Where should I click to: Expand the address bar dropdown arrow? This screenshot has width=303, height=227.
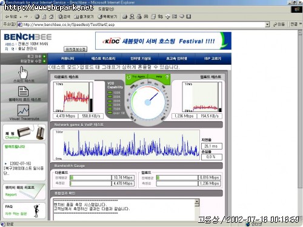(267, 25)
